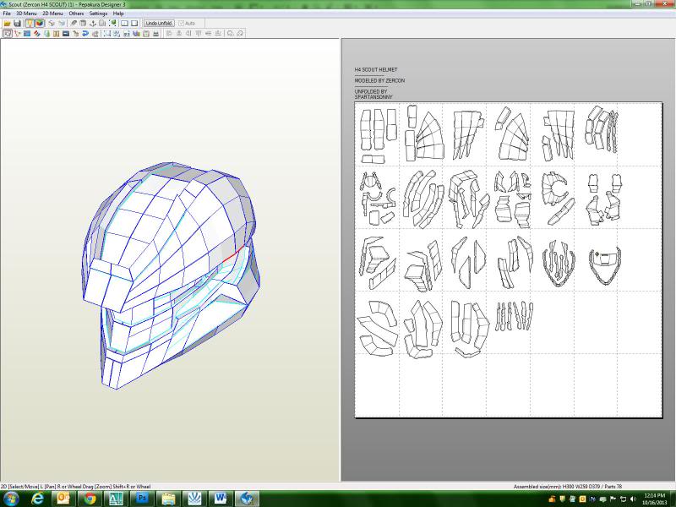
Task: Click the red and blue diagonal stripes icon
Action: tap(36, 33)
